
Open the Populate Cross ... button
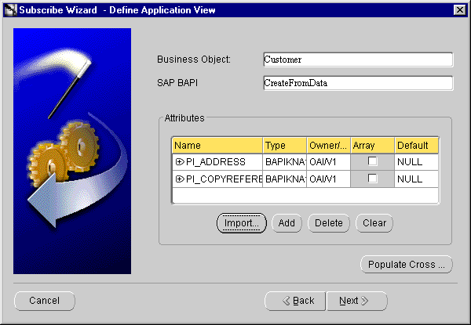tap(407, 265)
